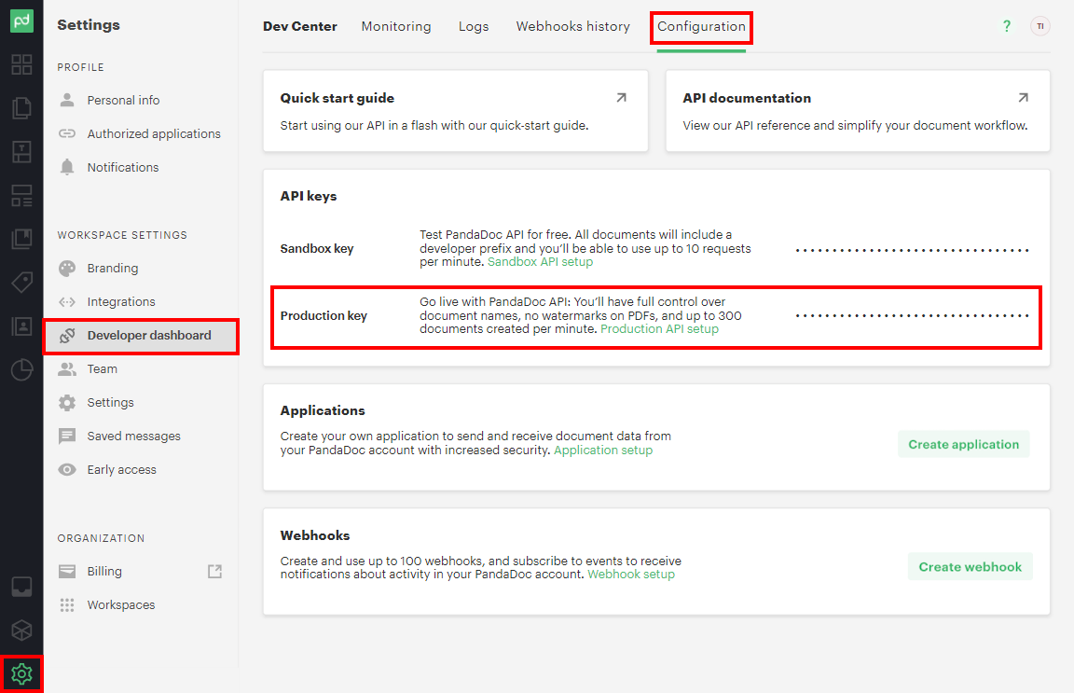Follow the Sandbox API setup link
The image size is (1074, 693).
[540, 262]
